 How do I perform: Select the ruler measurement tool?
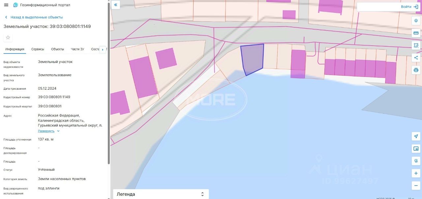click(x=416, y=33)
